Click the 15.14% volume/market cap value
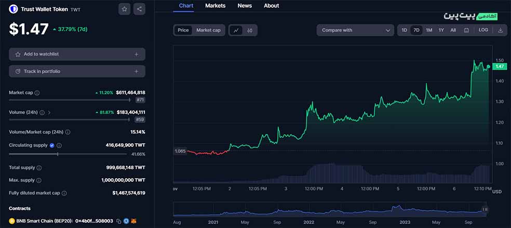The width and height of the screenshot is (511, 228). point(137,132)
